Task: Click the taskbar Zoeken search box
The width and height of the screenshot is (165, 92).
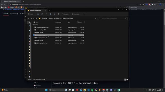Action: [58, 90]
